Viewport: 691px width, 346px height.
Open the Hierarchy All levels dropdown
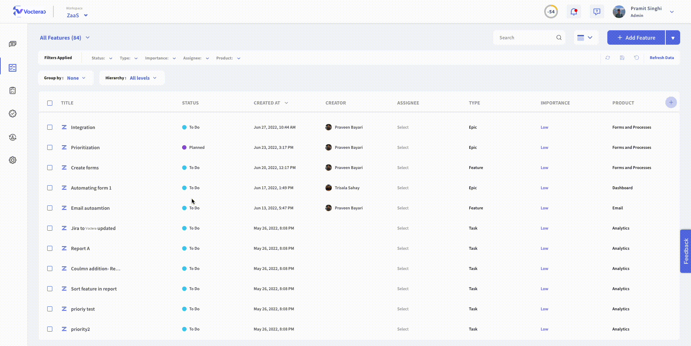(132, 78)
